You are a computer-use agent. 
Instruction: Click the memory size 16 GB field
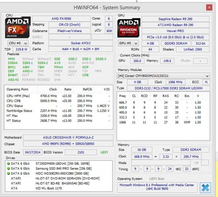coord(142,150)
